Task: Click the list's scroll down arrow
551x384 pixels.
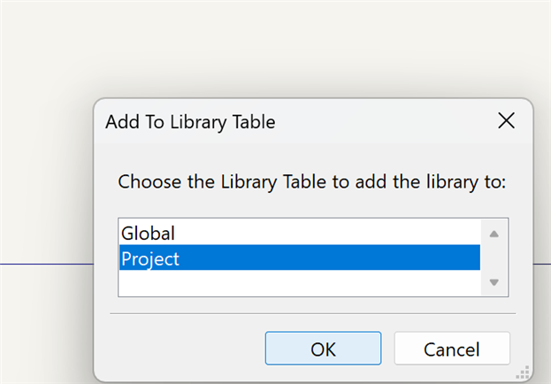Action: [494, 282]
